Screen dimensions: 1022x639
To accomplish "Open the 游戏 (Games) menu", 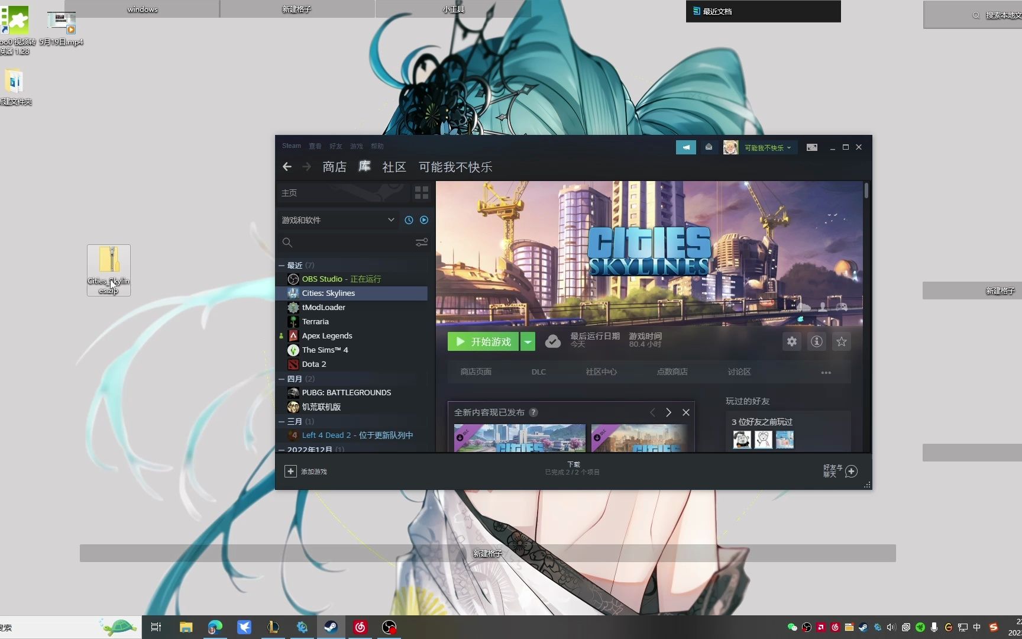I will [x=357, y=146].
